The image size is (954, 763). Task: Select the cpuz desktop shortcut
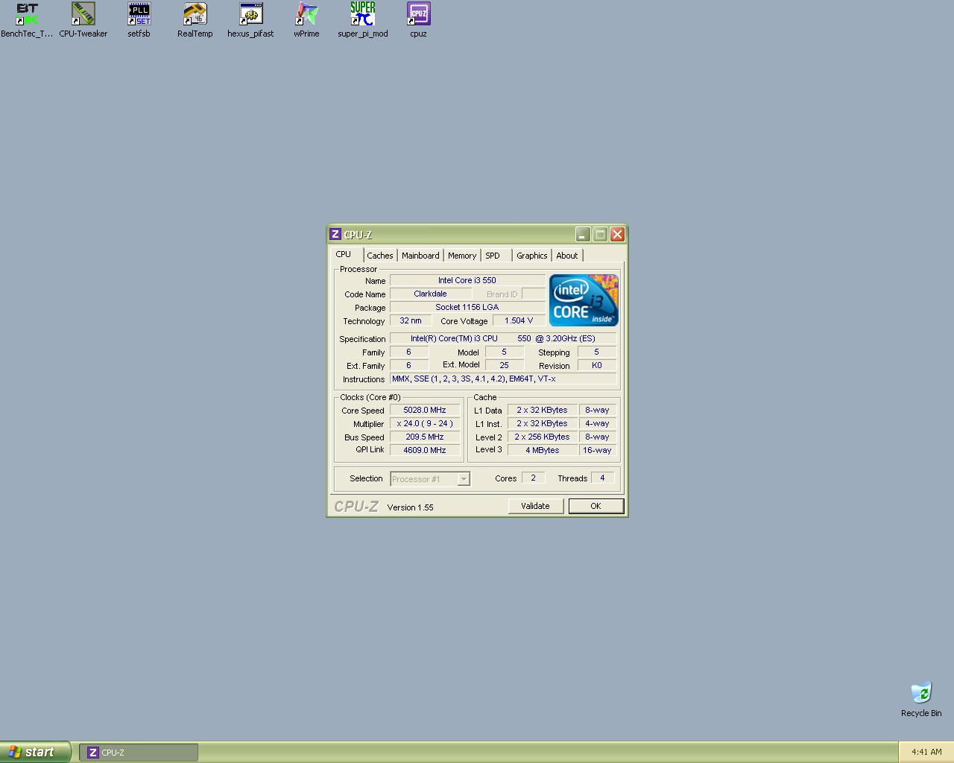click(x=418, y=14)
